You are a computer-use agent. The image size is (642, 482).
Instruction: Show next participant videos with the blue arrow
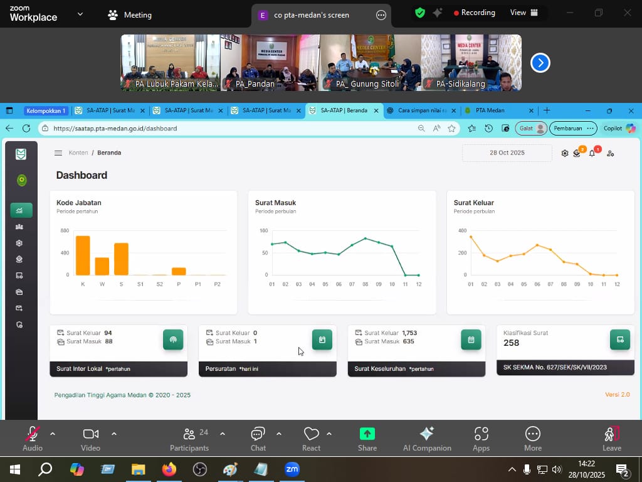tap(540, 63)
